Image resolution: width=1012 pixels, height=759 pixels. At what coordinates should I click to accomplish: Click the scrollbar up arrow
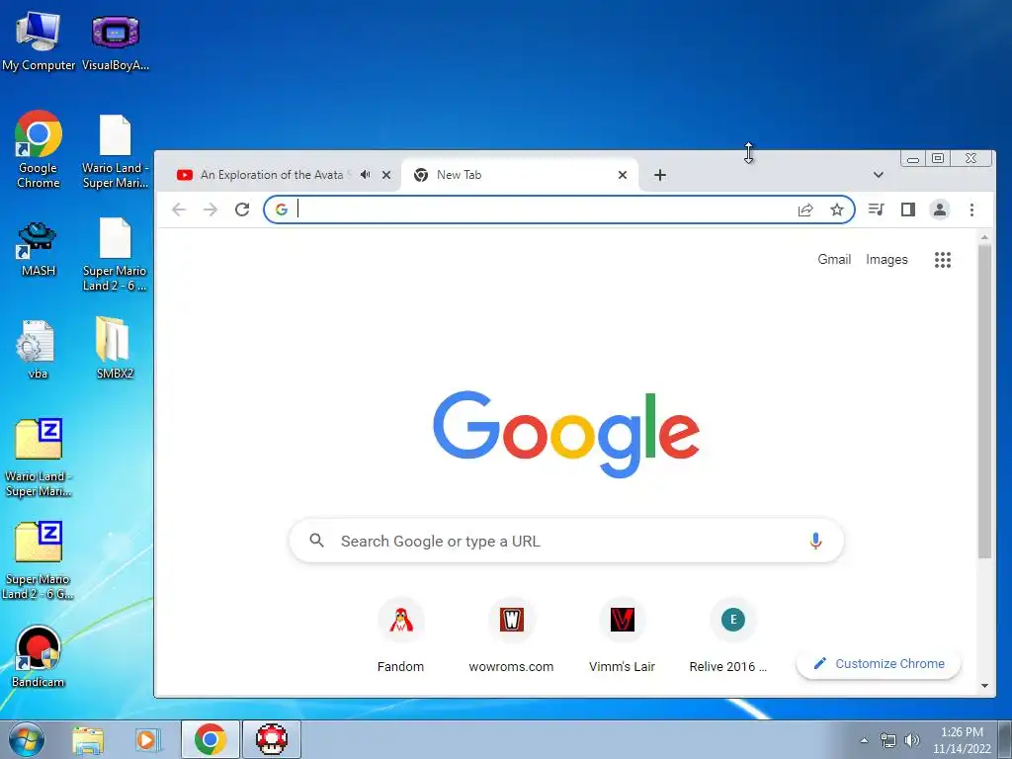(x=984, y=238)
